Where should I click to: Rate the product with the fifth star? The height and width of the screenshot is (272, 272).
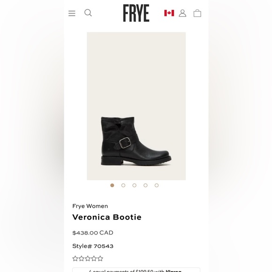coord(100,258)
